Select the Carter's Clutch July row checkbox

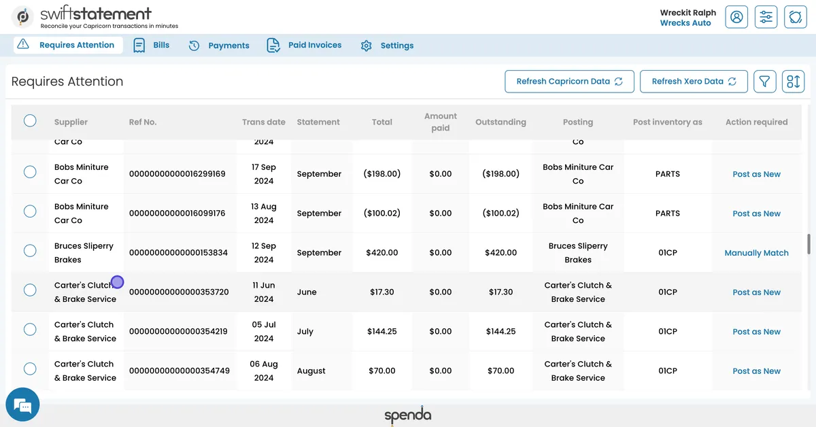click(x=30, y=329)
